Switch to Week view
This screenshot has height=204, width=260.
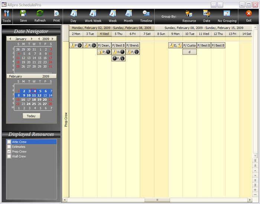[113, 16]
